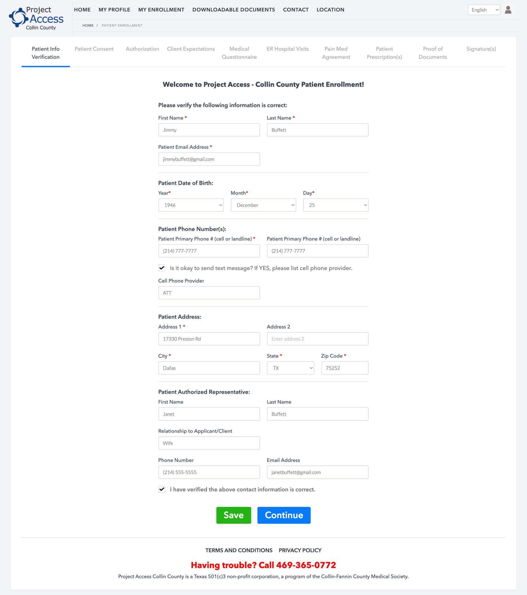The image size is (527, 595).
Task: Click the representative First Name field containing Janet
Action: coord(209,414)
